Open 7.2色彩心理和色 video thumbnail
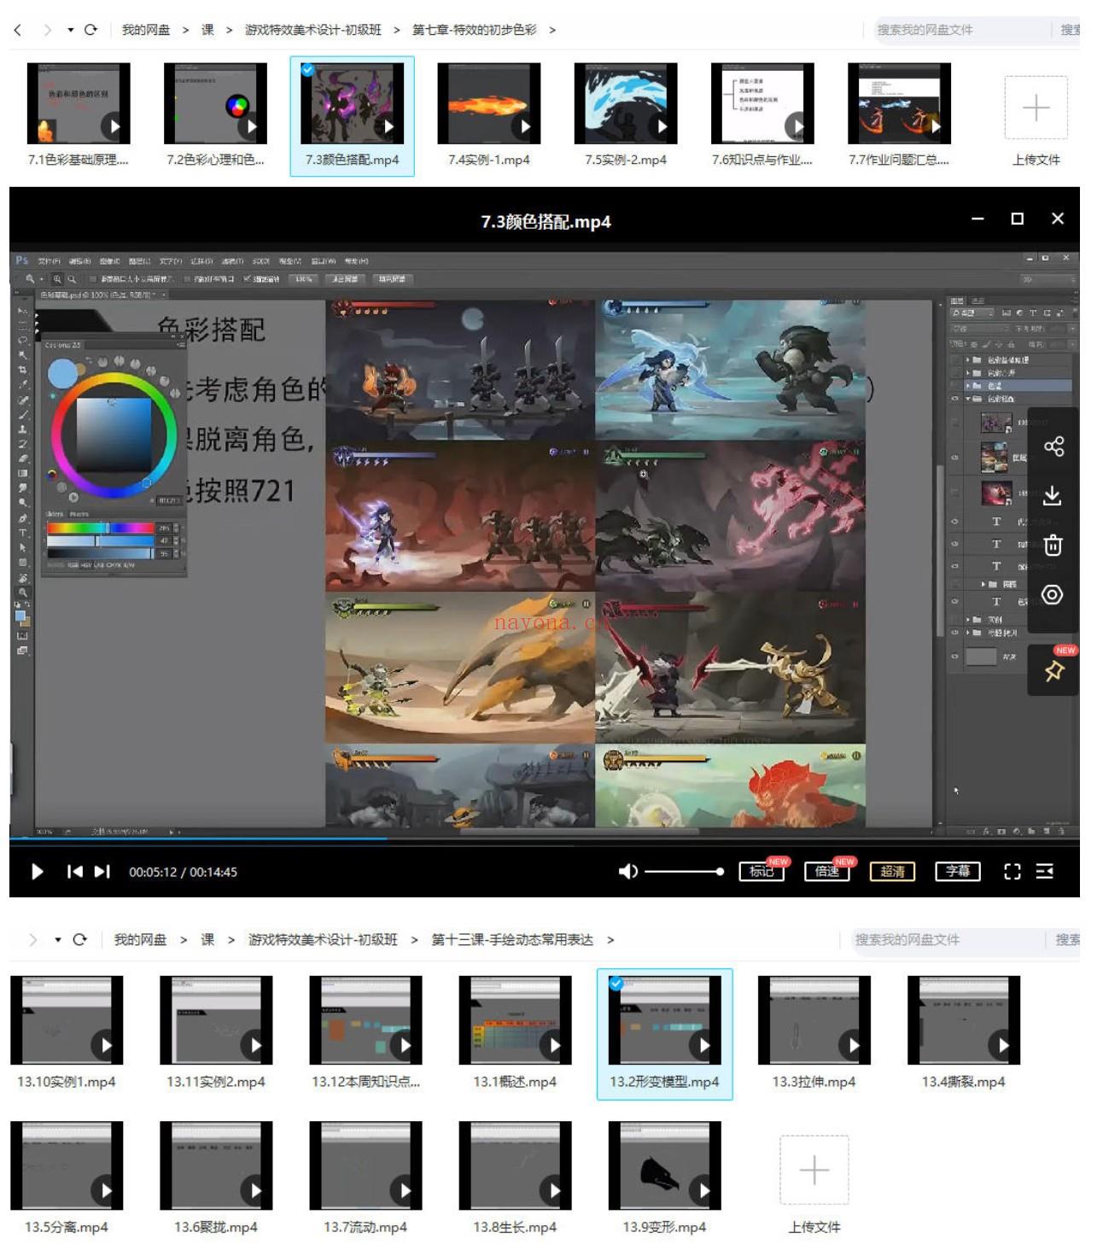Screen dimensions: 1103x1244 point(215,103)
